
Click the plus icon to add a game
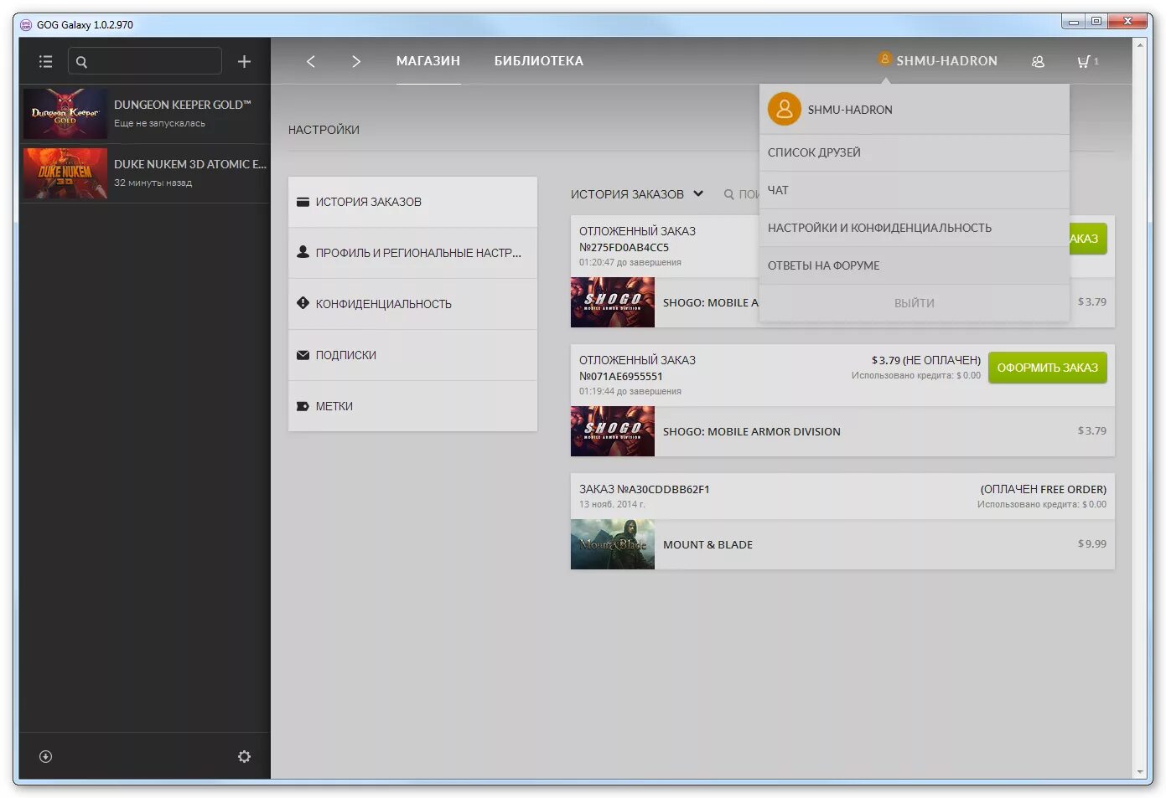point(244,61)
